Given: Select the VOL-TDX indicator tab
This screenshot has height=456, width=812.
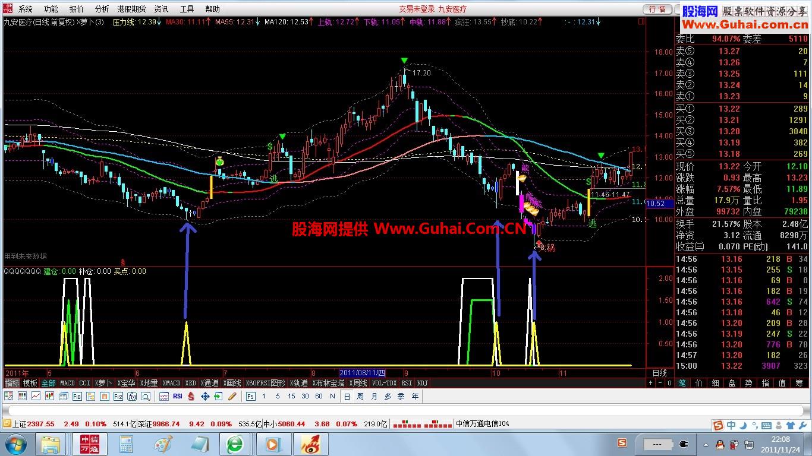Looking at the screenshot, I should click(384, 383).
